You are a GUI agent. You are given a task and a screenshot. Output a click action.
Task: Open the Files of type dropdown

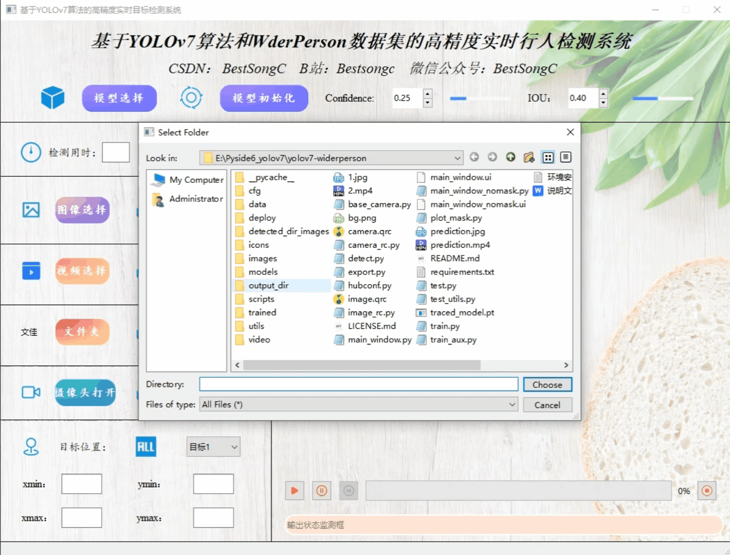pos(512,404)
